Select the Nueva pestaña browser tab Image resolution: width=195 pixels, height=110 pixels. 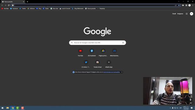(x=13, y=2)
